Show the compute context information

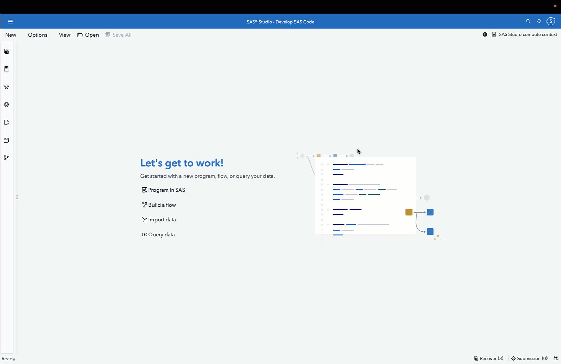(485, 34)
